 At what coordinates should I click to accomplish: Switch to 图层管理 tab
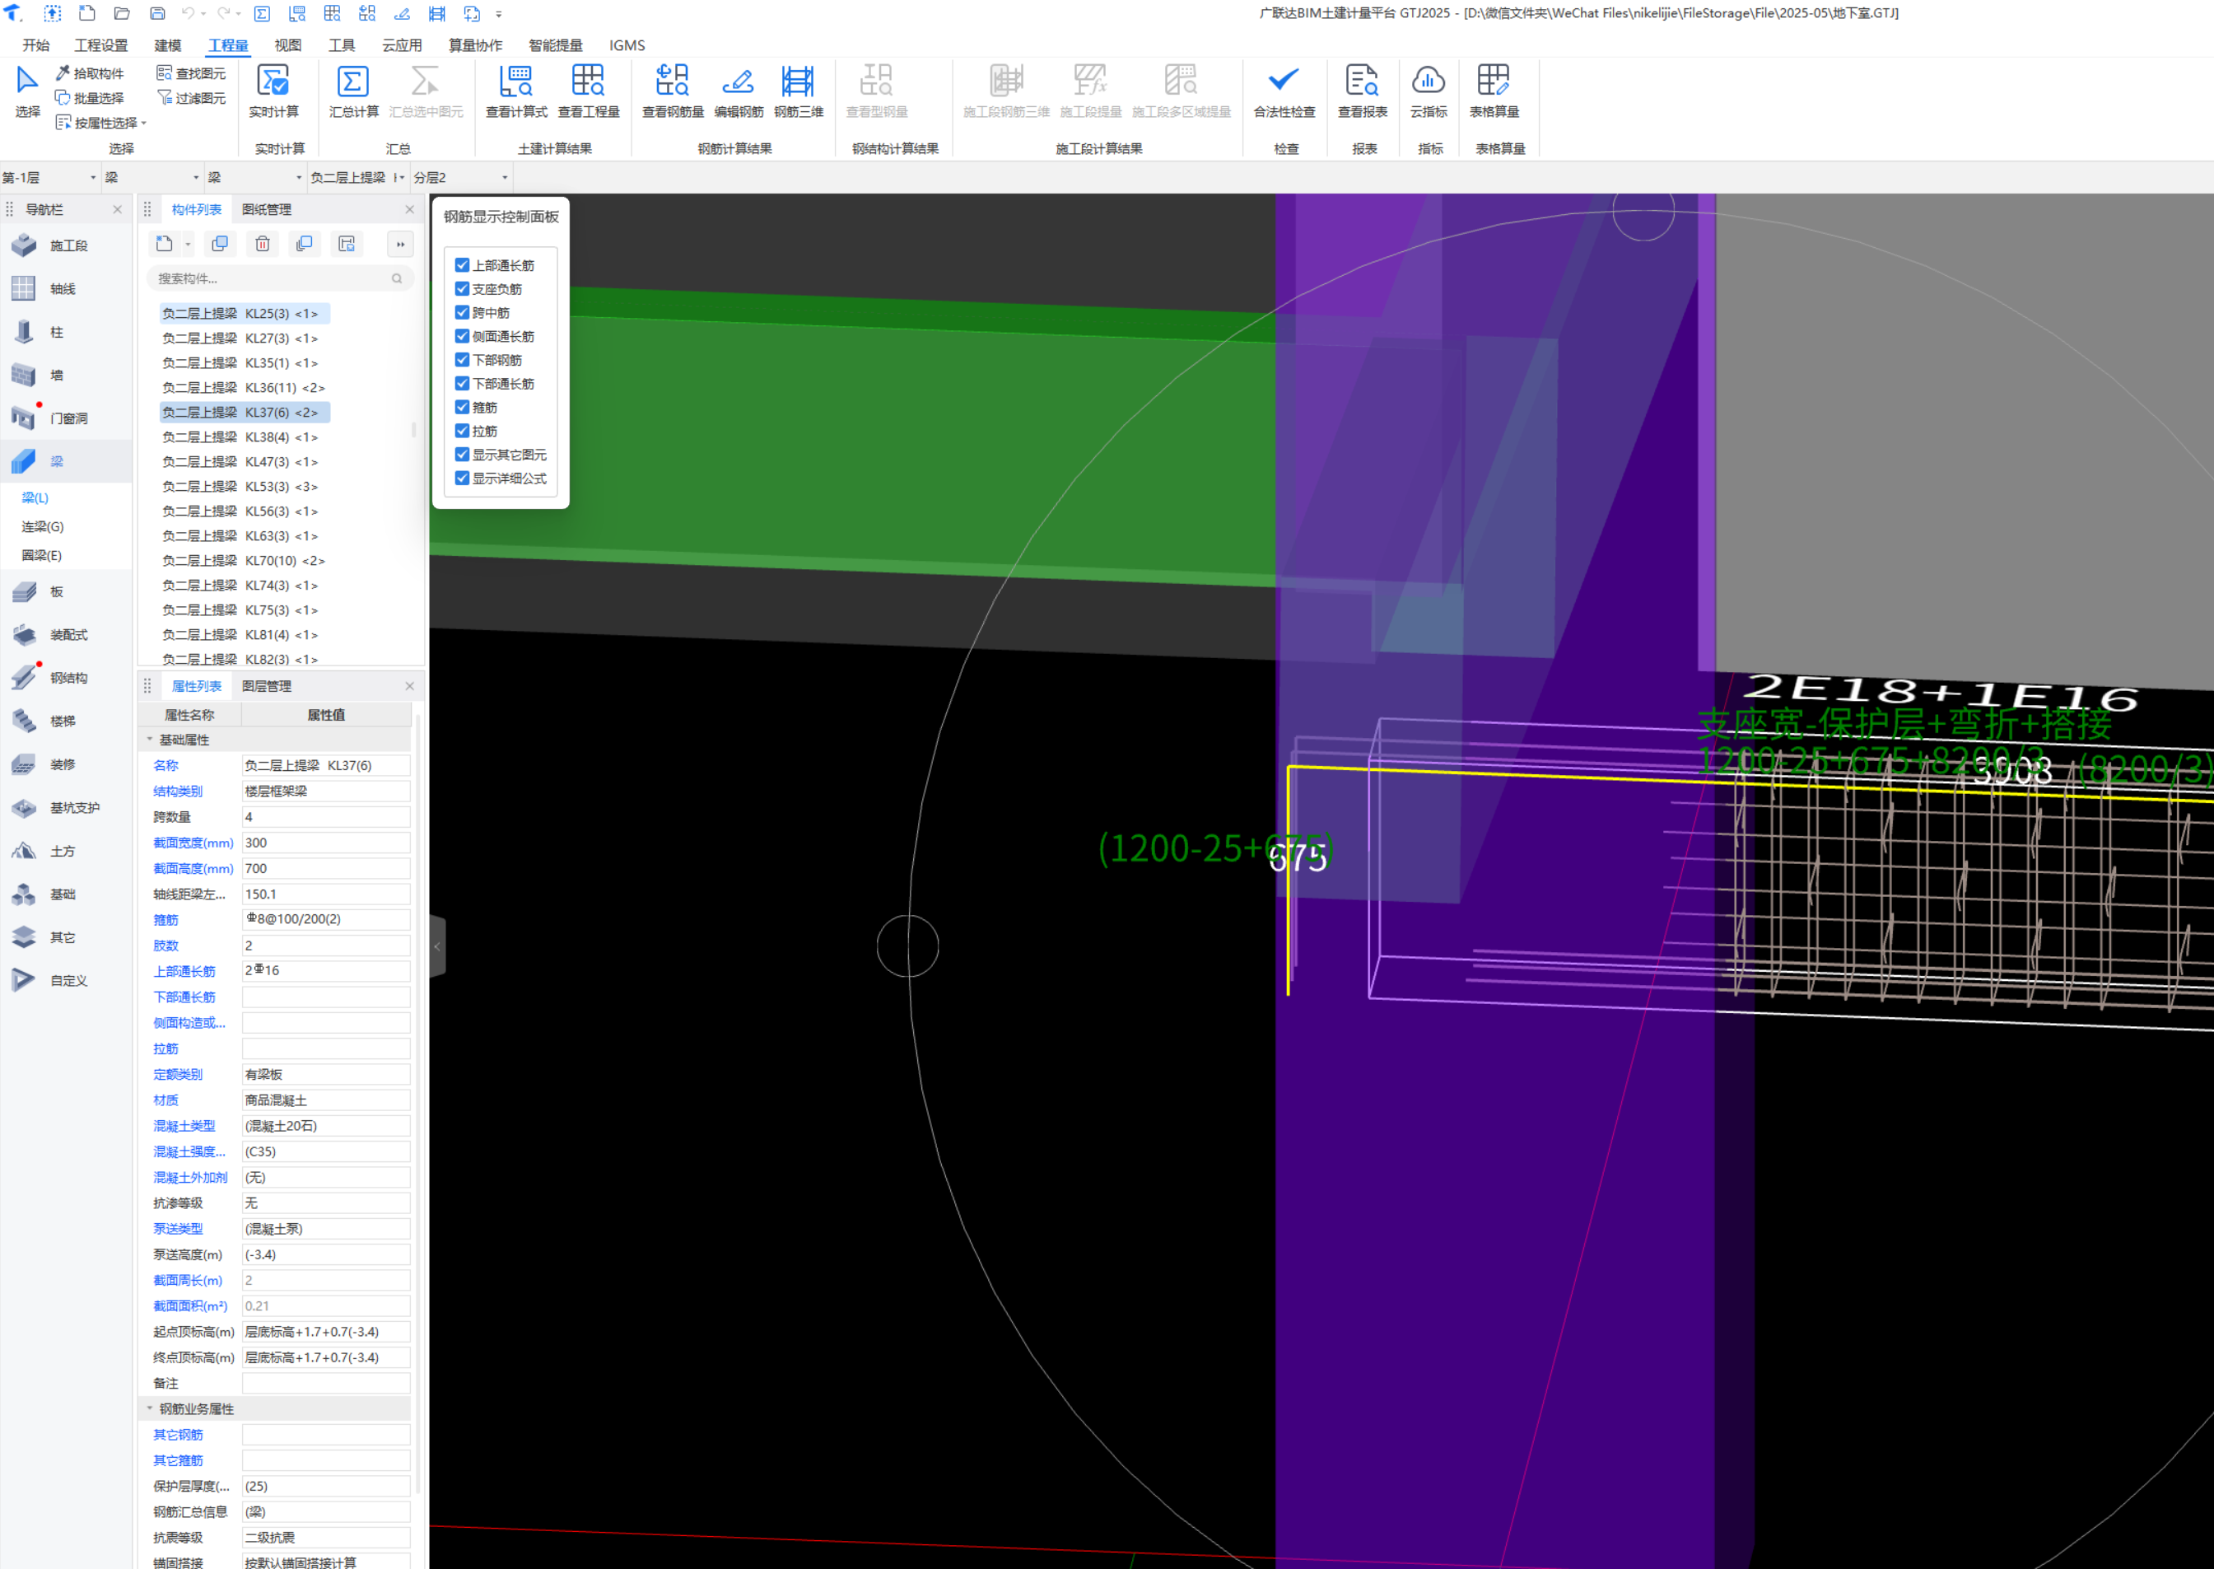(x=267, y=686)
